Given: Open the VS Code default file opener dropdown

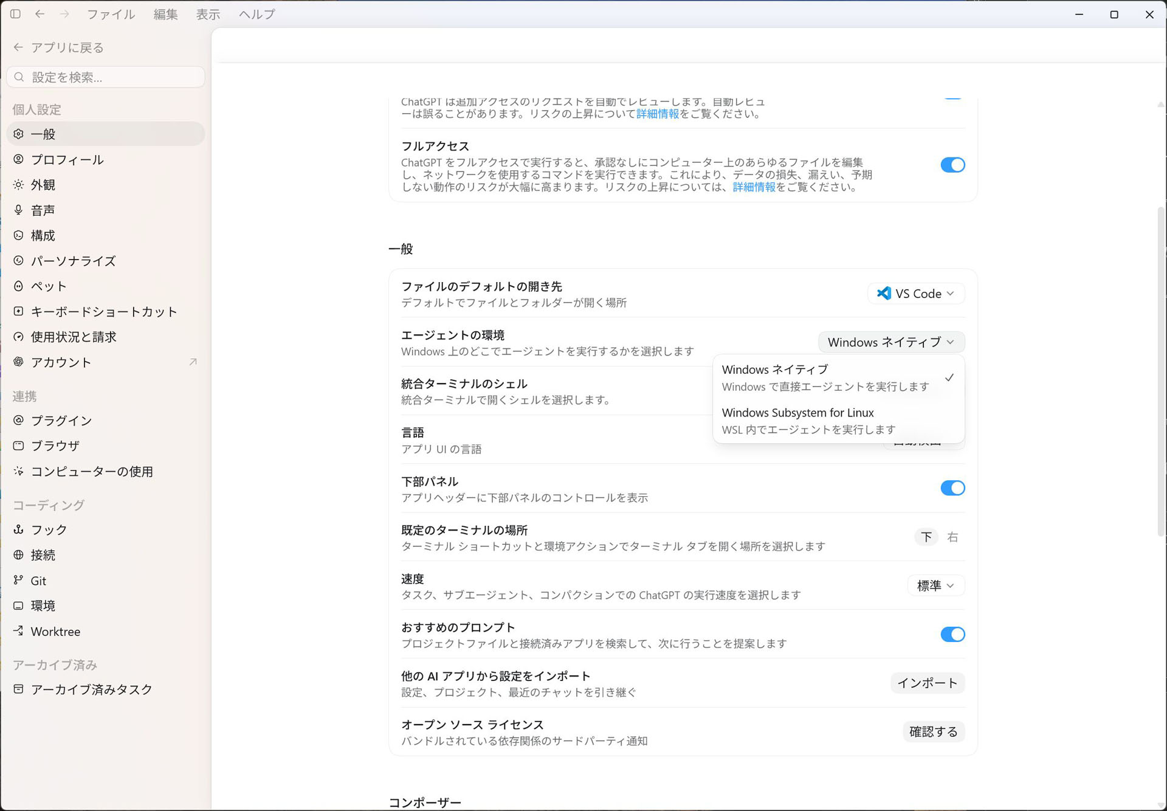Looking at the screenshot, I should point(915,294).
